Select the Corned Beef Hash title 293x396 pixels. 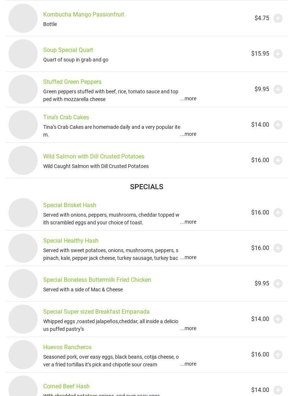coord(66,386)
